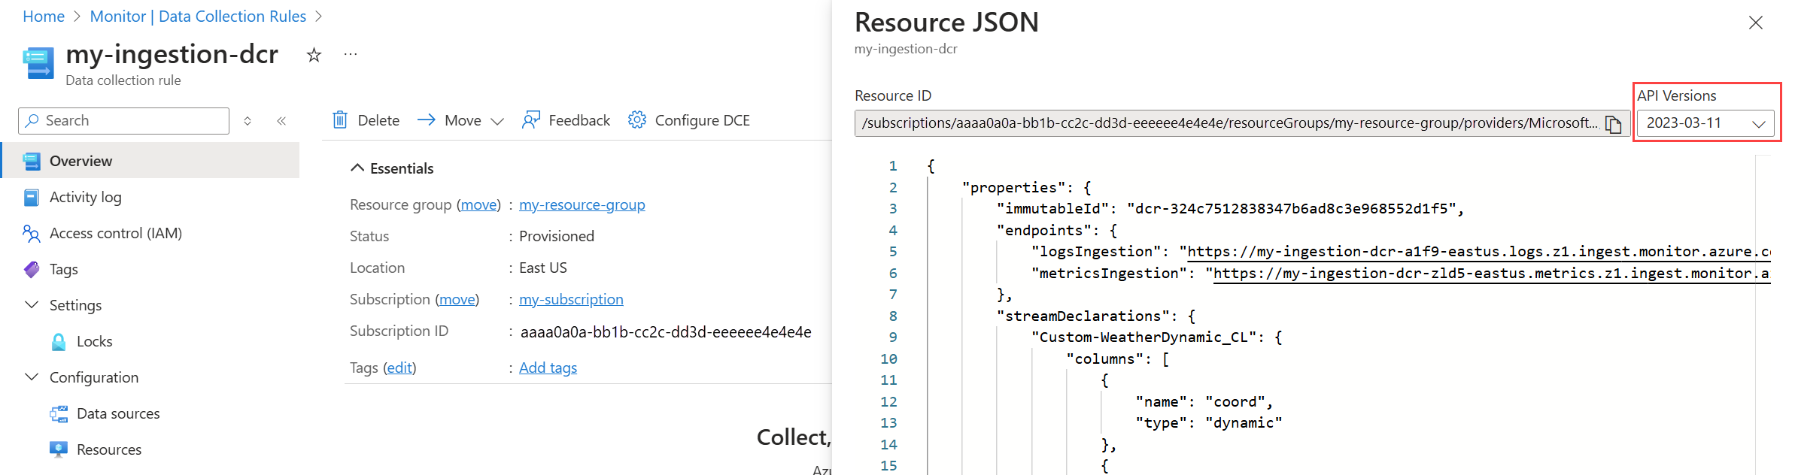Collapse the Configuration menu group
1795x475 pixels.
click(x=32, y=377)
